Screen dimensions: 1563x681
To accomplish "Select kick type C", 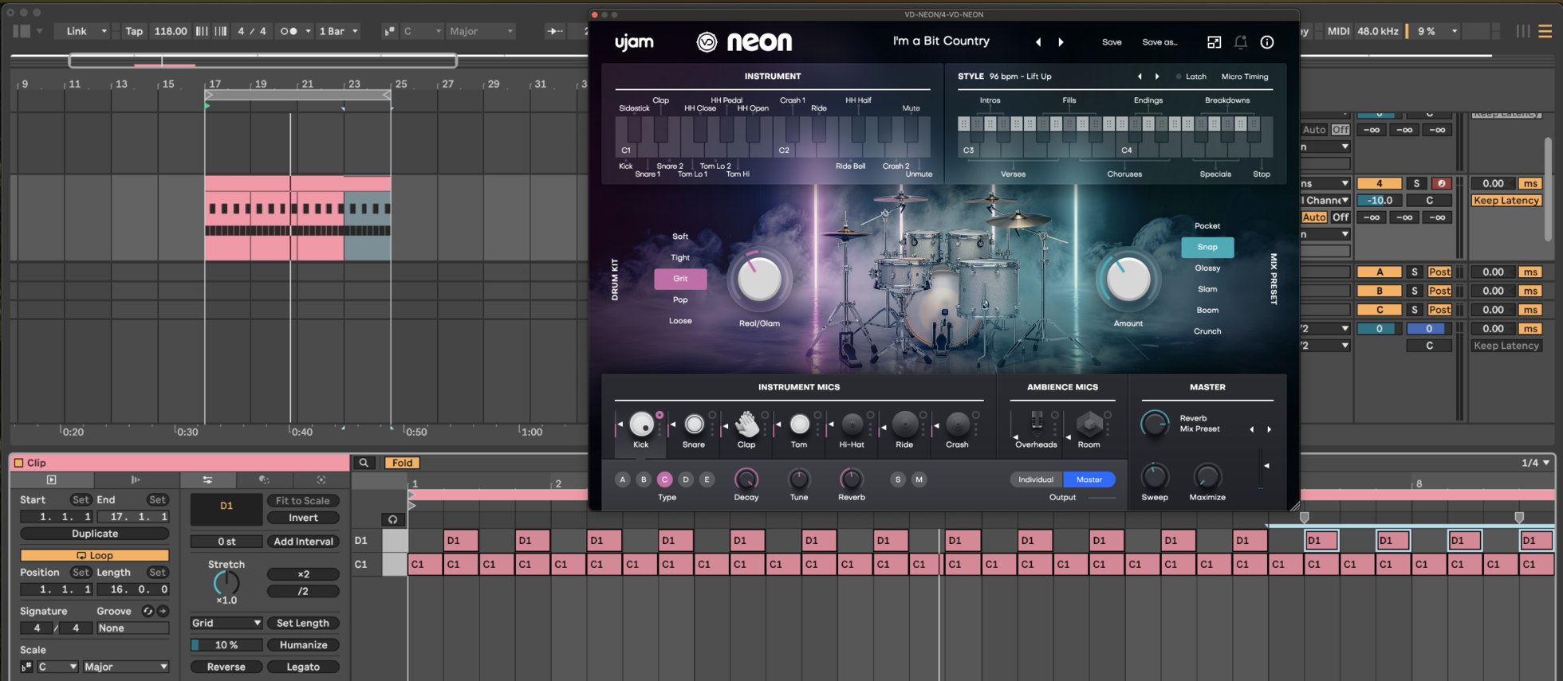I will [x=665, y=479].
